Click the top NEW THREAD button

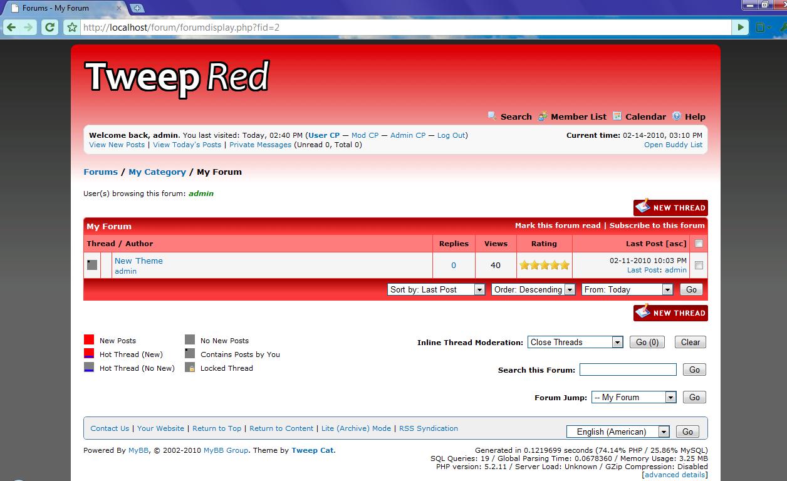(670, 207)
